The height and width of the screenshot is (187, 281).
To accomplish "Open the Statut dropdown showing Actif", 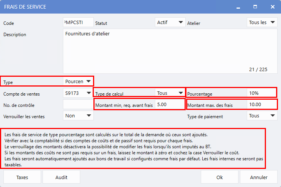I will [170, 23].
